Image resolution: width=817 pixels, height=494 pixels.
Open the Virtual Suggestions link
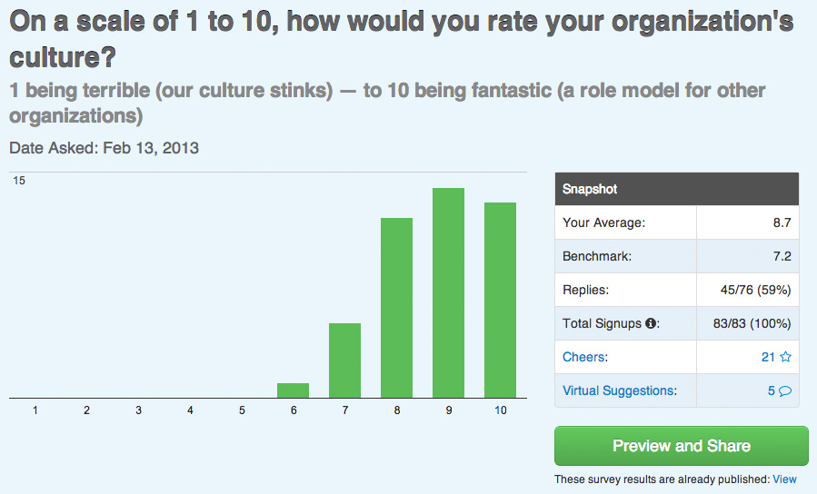pos(619,390)
